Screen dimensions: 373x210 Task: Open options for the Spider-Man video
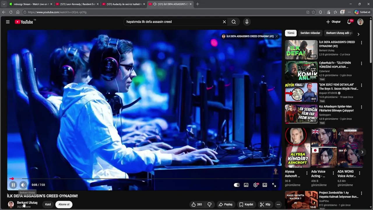[x=361, y=107]
